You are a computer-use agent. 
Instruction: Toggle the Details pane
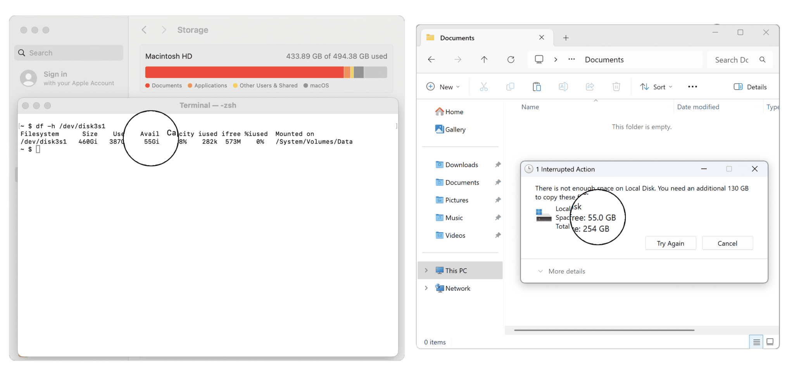click(x=750, y=86)
